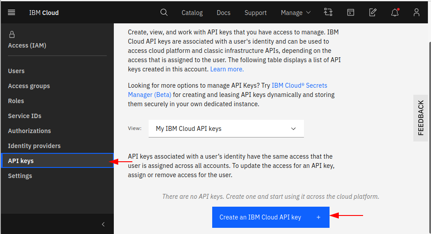Show notifications via the bell icon

point(395,12)
